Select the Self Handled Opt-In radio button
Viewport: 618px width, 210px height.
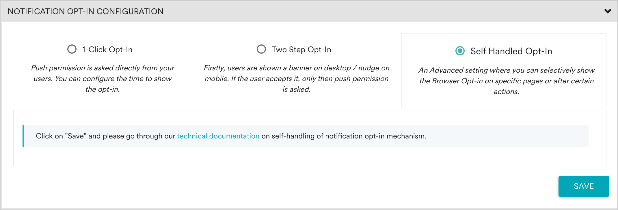click(x=460, y=51)
